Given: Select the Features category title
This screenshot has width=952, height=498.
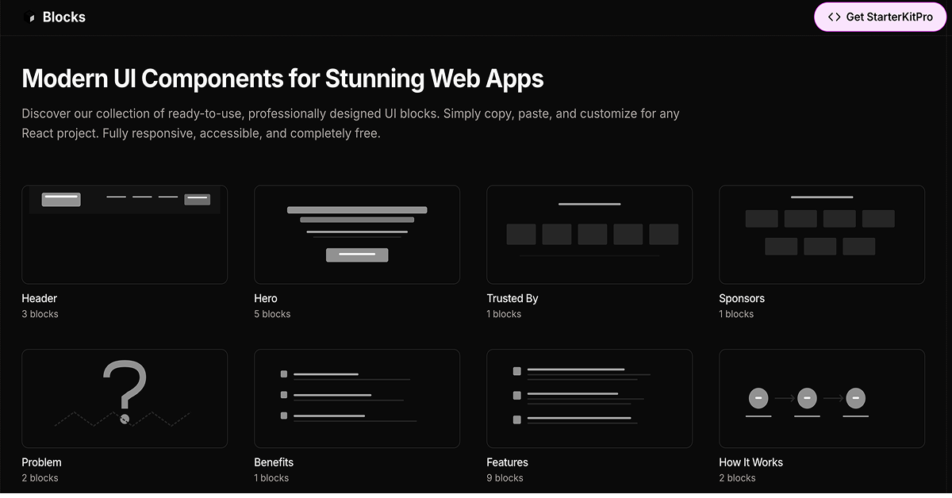Looking at the screenshot, I should coord(507,462).
